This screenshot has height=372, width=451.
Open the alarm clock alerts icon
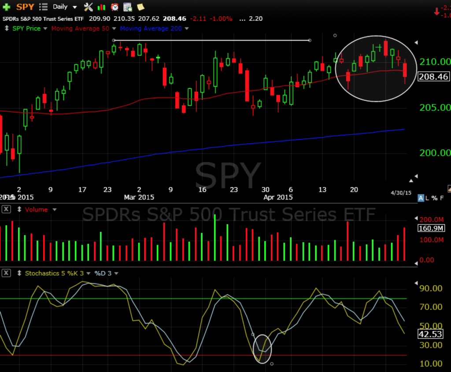point(115,7)
